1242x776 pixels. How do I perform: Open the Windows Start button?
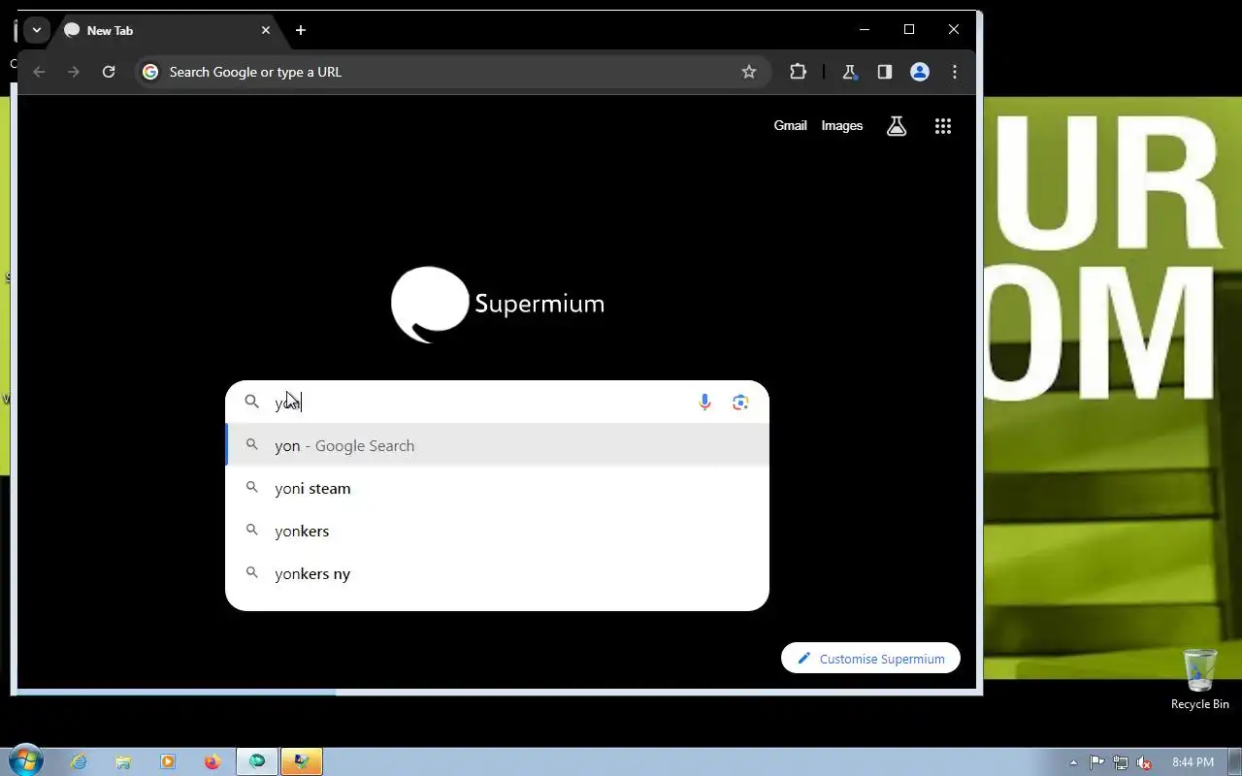25,760
